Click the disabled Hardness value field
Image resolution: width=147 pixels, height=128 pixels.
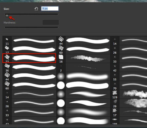coord(51,22)
